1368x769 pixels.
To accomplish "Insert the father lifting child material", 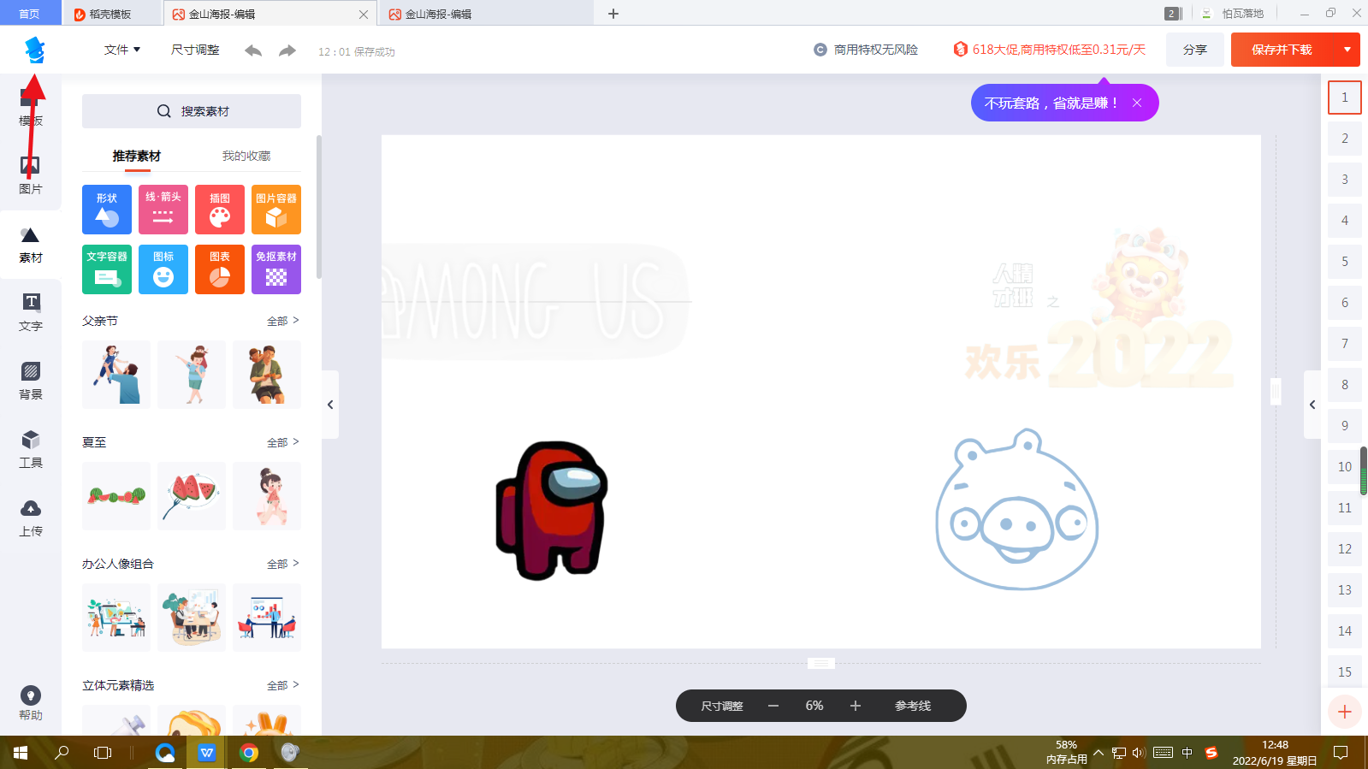I will tap(116, 375).
